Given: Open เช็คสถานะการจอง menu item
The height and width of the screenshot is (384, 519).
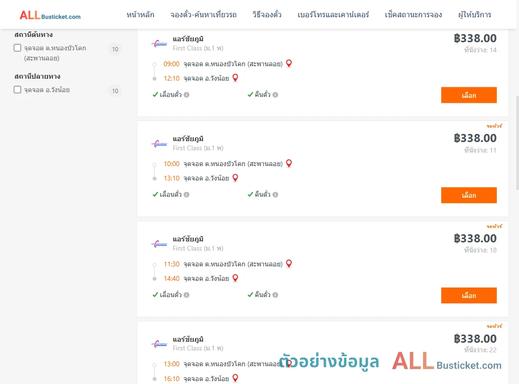Looking at the screenshot, I should pyautogui.click(x=413, y=15).
